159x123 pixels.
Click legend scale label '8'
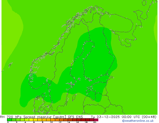(43, 122)
